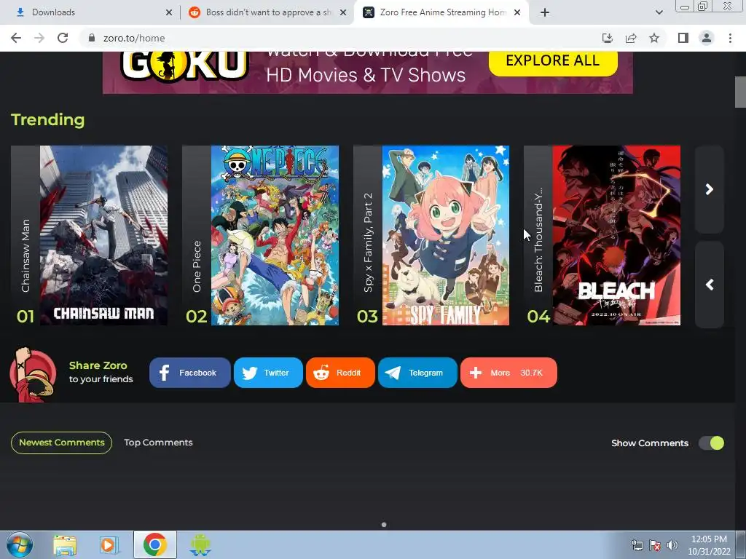Install app via address bar download icon

(x=608, y=38)
